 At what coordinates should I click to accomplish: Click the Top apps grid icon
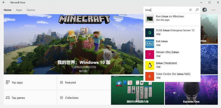click(x=8, y=82)
